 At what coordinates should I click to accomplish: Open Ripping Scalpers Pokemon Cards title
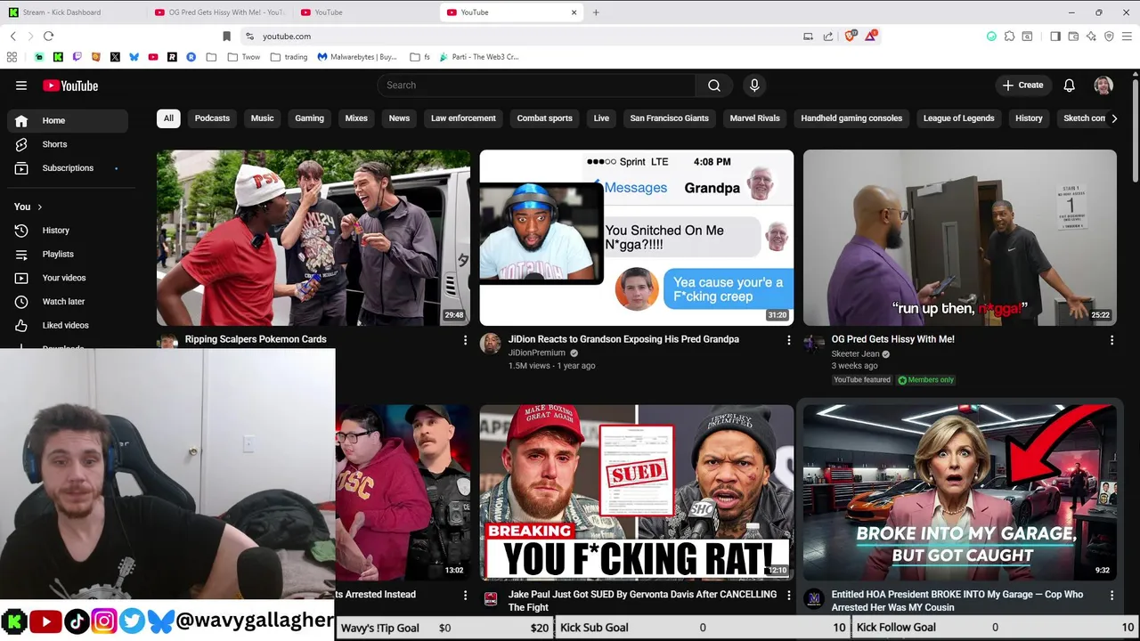pyautogui.click(x=256, y=339)
